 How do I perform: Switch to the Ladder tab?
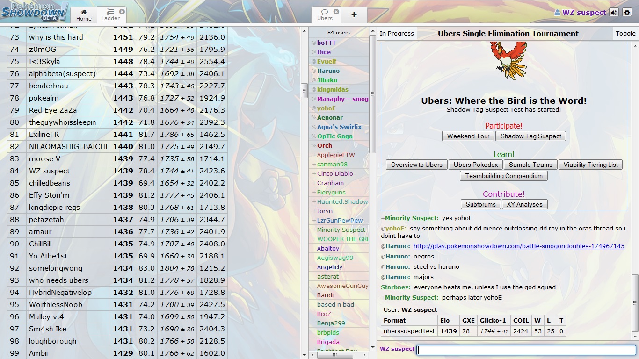110,15
